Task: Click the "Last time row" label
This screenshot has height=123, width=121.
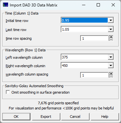Action: (16, 30)
